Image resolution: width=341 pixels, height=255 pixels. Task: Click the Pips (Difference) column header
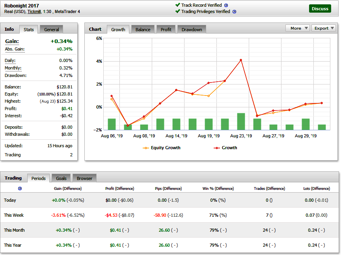pos(168,189)
